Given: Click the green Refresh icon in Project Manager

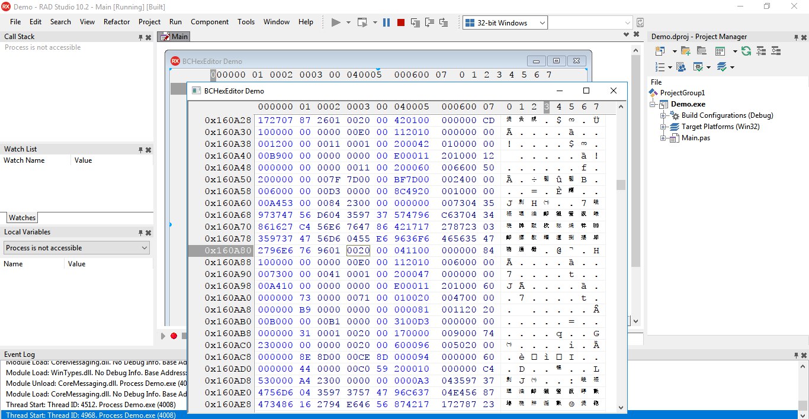Looking at the screenshot, I should coord(746,51).
